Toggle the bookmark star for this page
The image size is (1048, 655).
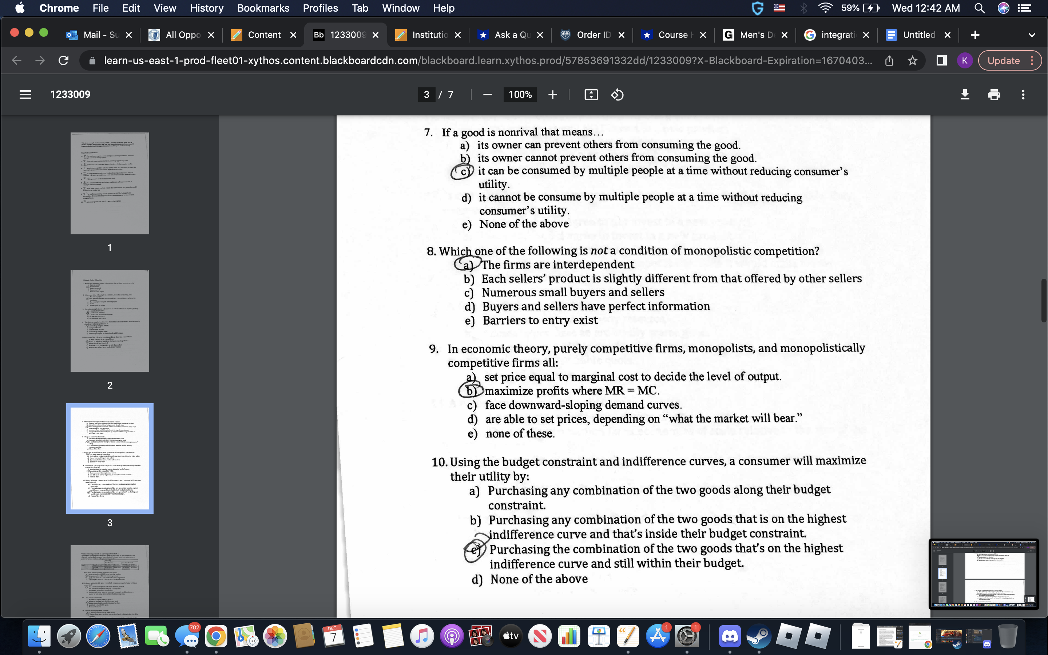pos(913,61)
